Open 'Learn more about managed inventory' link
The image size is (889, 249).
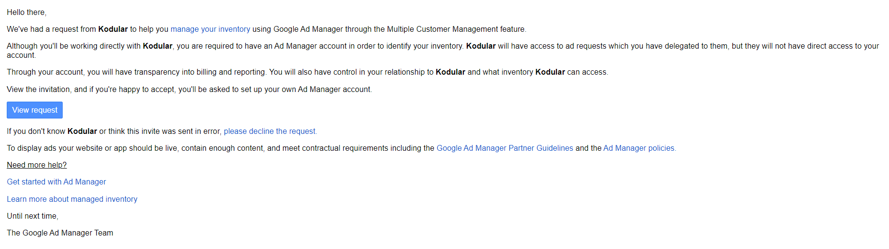(x=72, y=199)
